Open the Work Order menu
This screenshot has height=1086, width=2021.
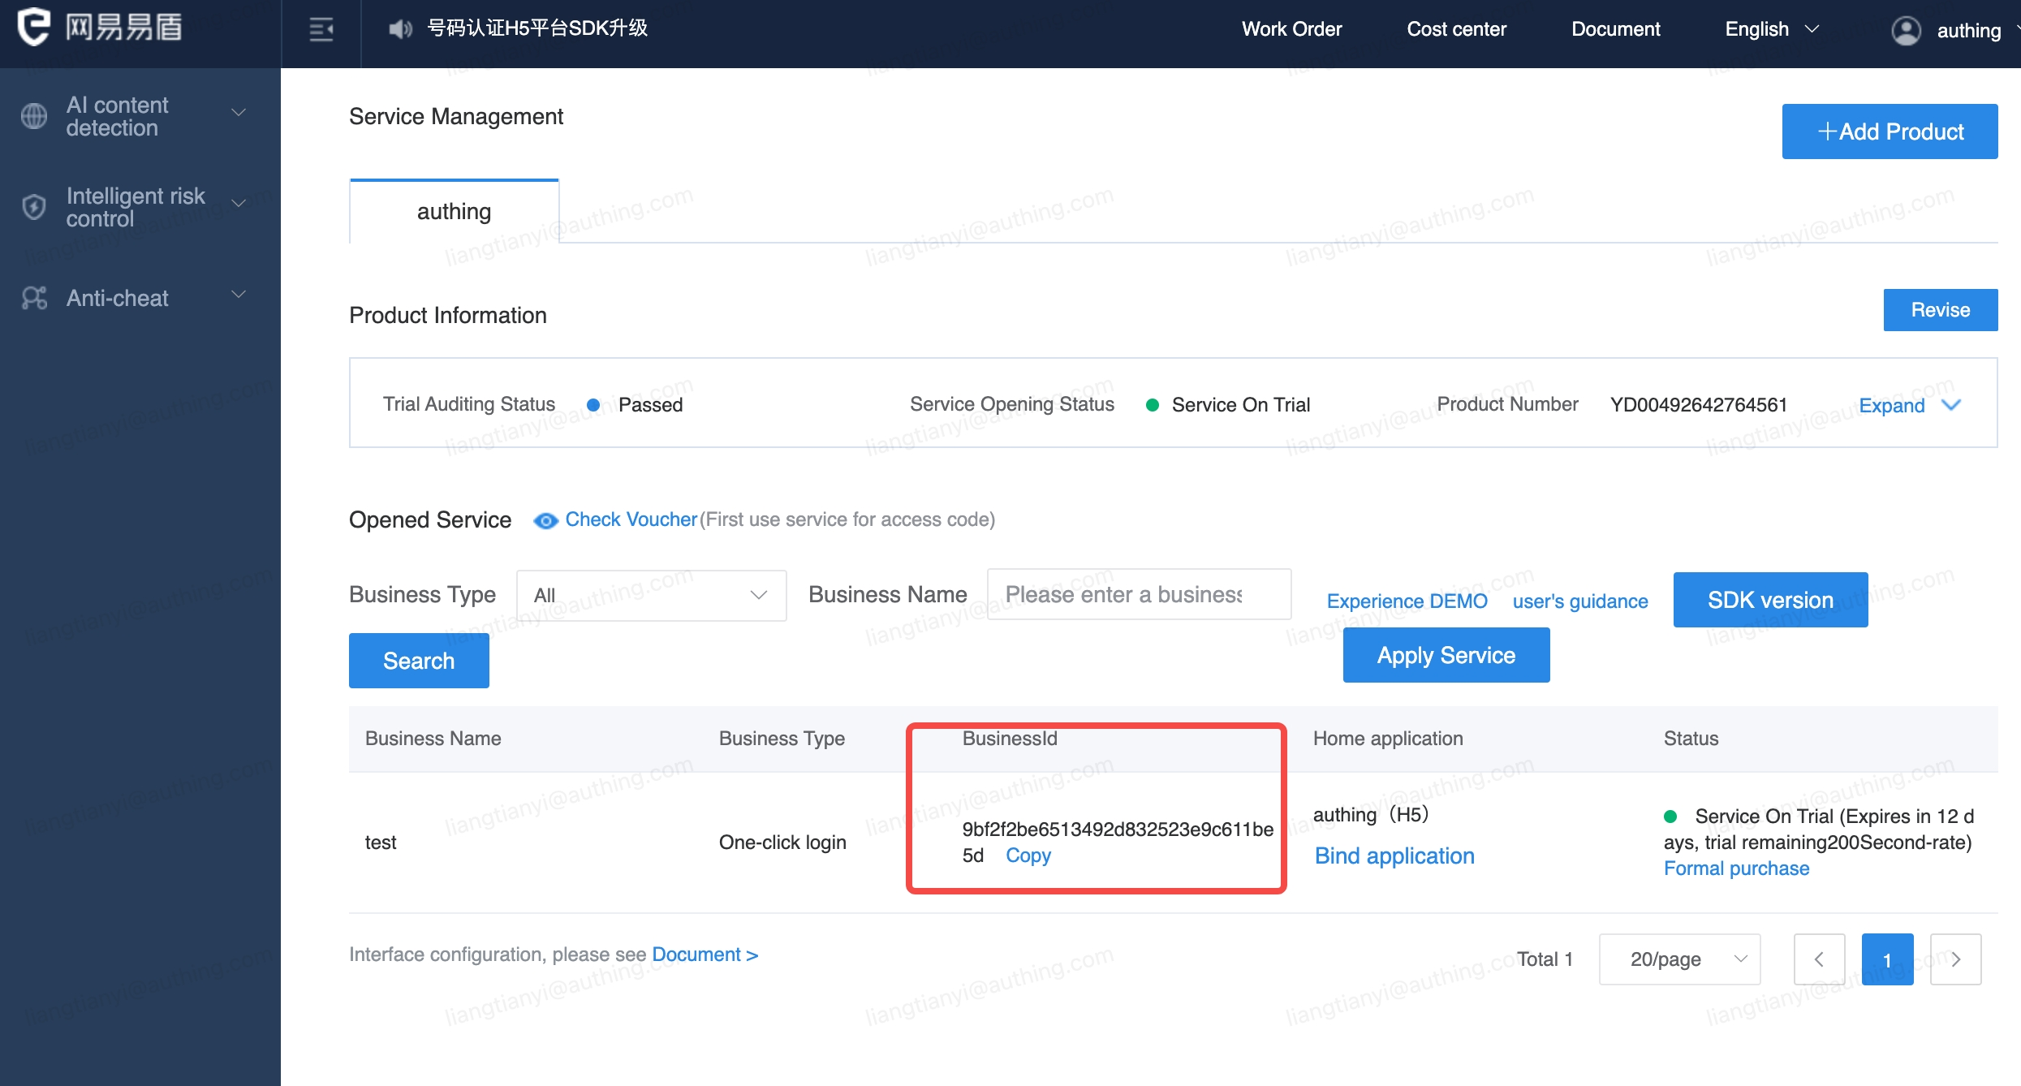tap(1291, 29)
